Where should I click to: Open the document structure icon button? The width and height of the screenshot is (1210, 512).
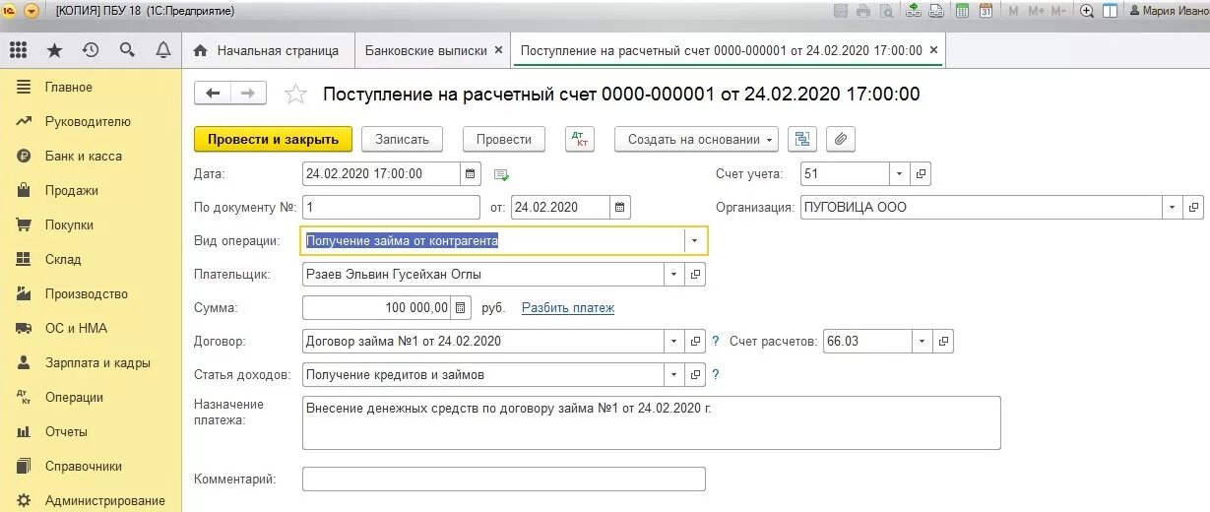(802, 139)
